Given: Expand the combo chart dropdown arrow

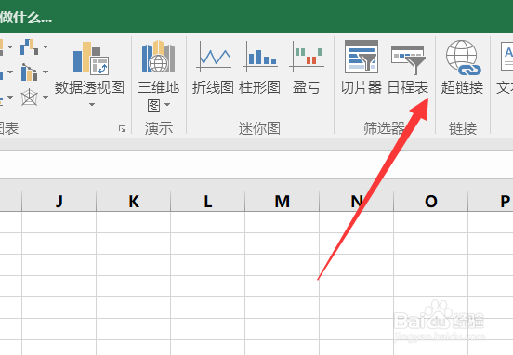Looking at the screenshot, I should pos(46,72).
